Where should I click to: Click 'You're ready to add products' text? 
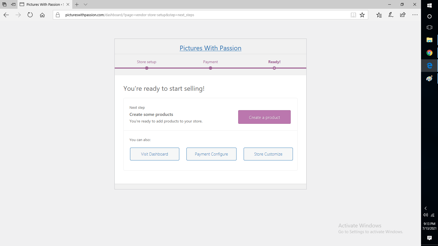(x=166, y=121)
